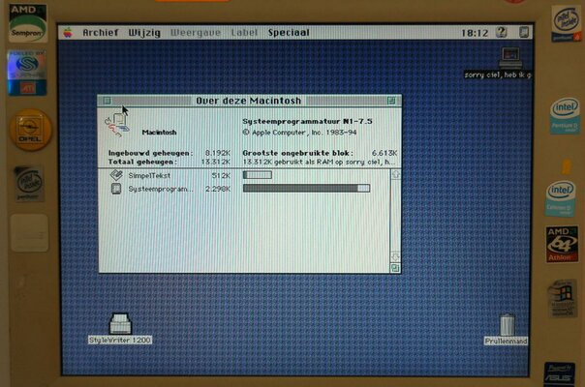Click the SimpelTekst memory usage bar
Viewport: 585px width, 387px height.
pos(257,175)
